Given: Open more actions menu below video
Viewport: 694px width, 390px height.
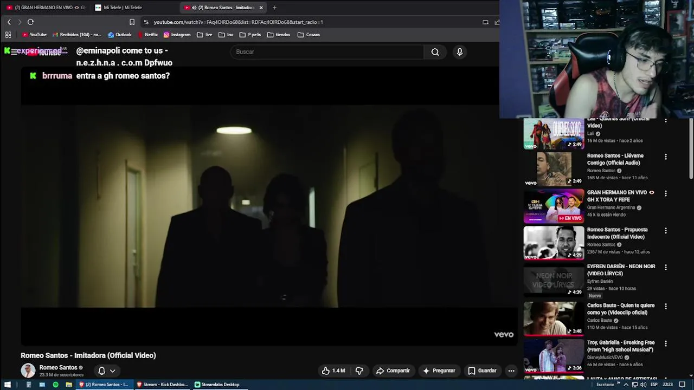Looking at the screenshot, I should pos(511,370).
